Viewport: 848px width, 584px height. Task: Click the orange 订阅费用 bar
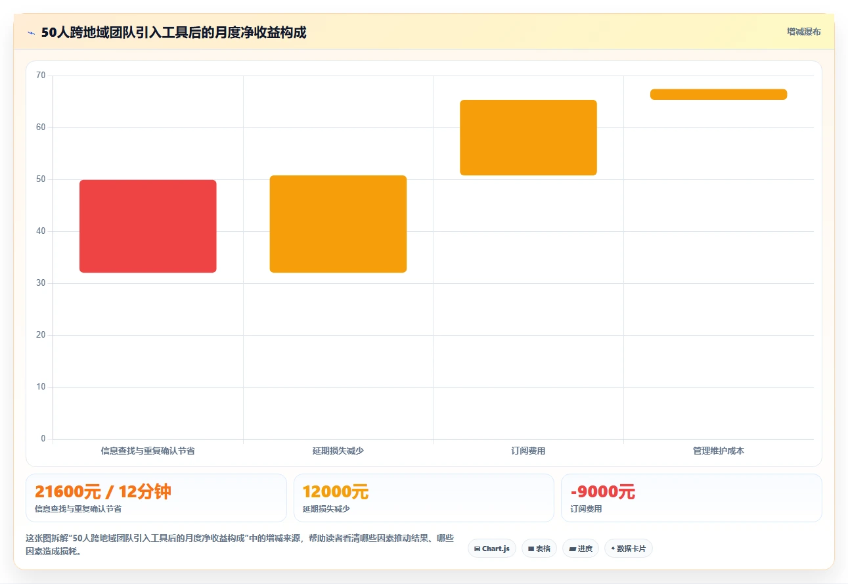tap(528, 138)
